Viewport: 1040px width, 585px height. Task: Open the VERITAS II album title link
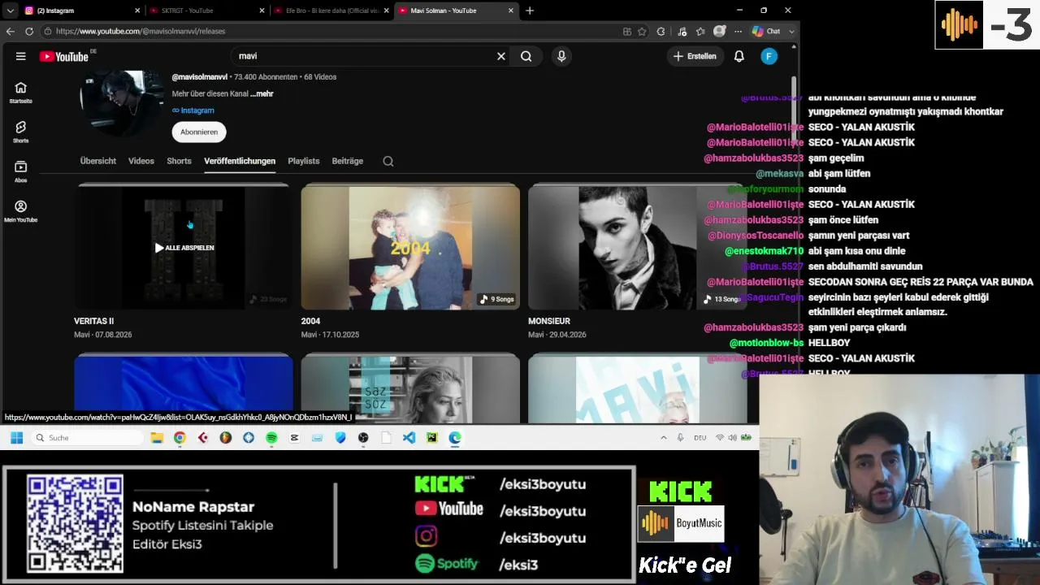pos(93,321)
